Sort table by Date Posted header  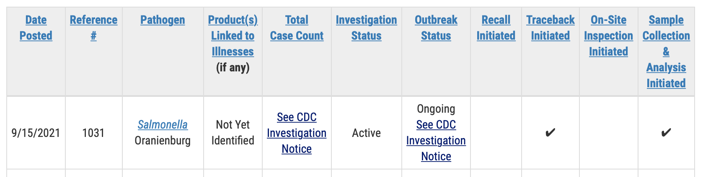pyautogui.click(x=36, y=28)
